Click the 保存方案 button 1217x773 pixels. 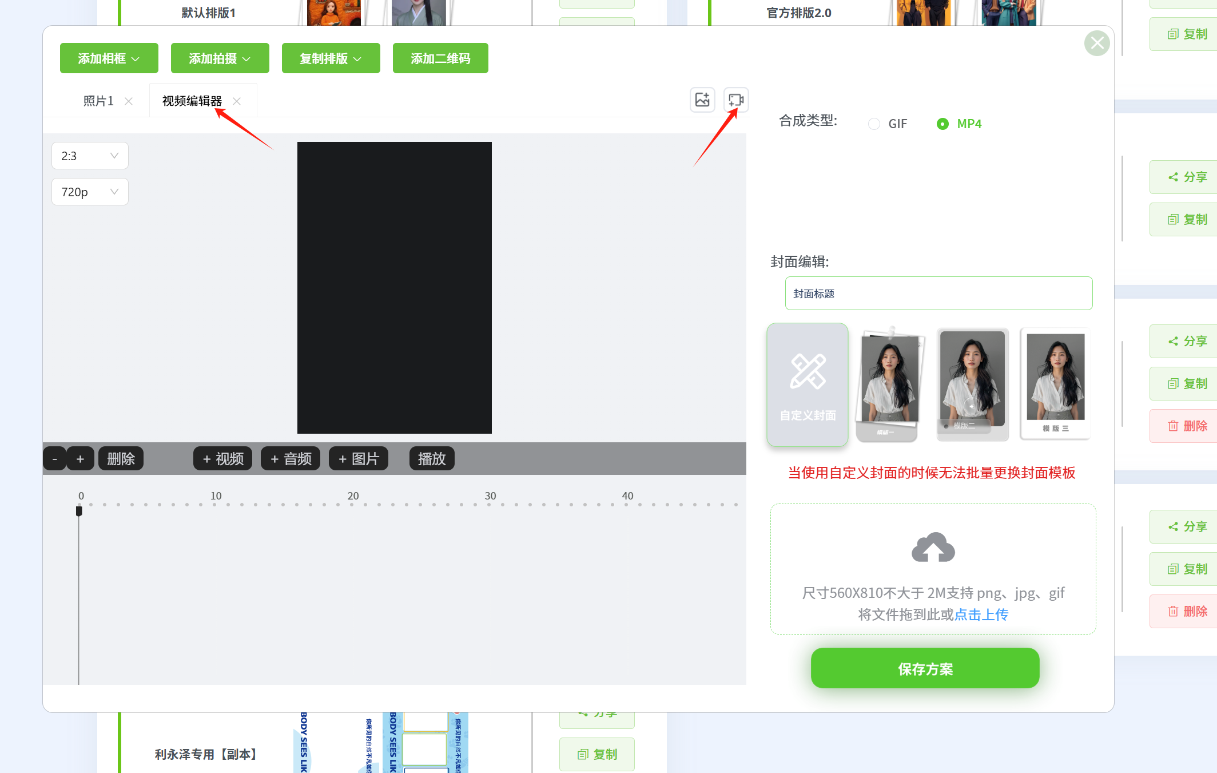(x=925, y=668)
